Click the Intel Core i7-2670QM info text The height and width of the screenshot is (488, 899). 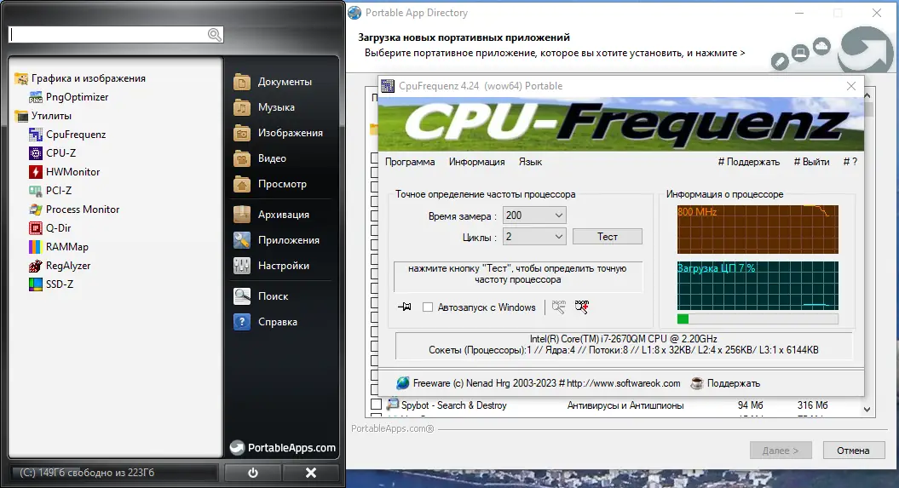[623, 339]
